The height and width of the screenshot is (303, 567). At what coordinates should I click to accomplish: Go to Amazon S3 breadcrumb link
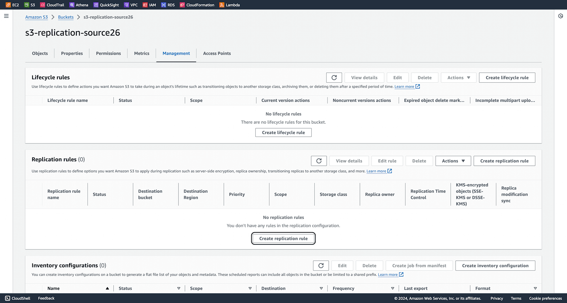[x=37, y=17]
